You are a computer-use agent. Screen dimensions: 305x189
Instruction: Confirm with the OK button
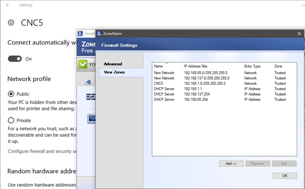pyautogui.click(x=285, y=175)
